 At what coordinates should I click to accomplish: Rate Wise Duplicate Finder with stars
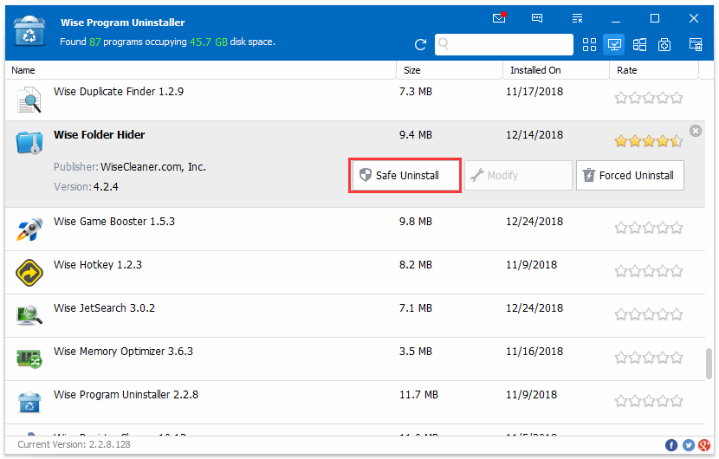pyautogui.click(x=648, y=98)
